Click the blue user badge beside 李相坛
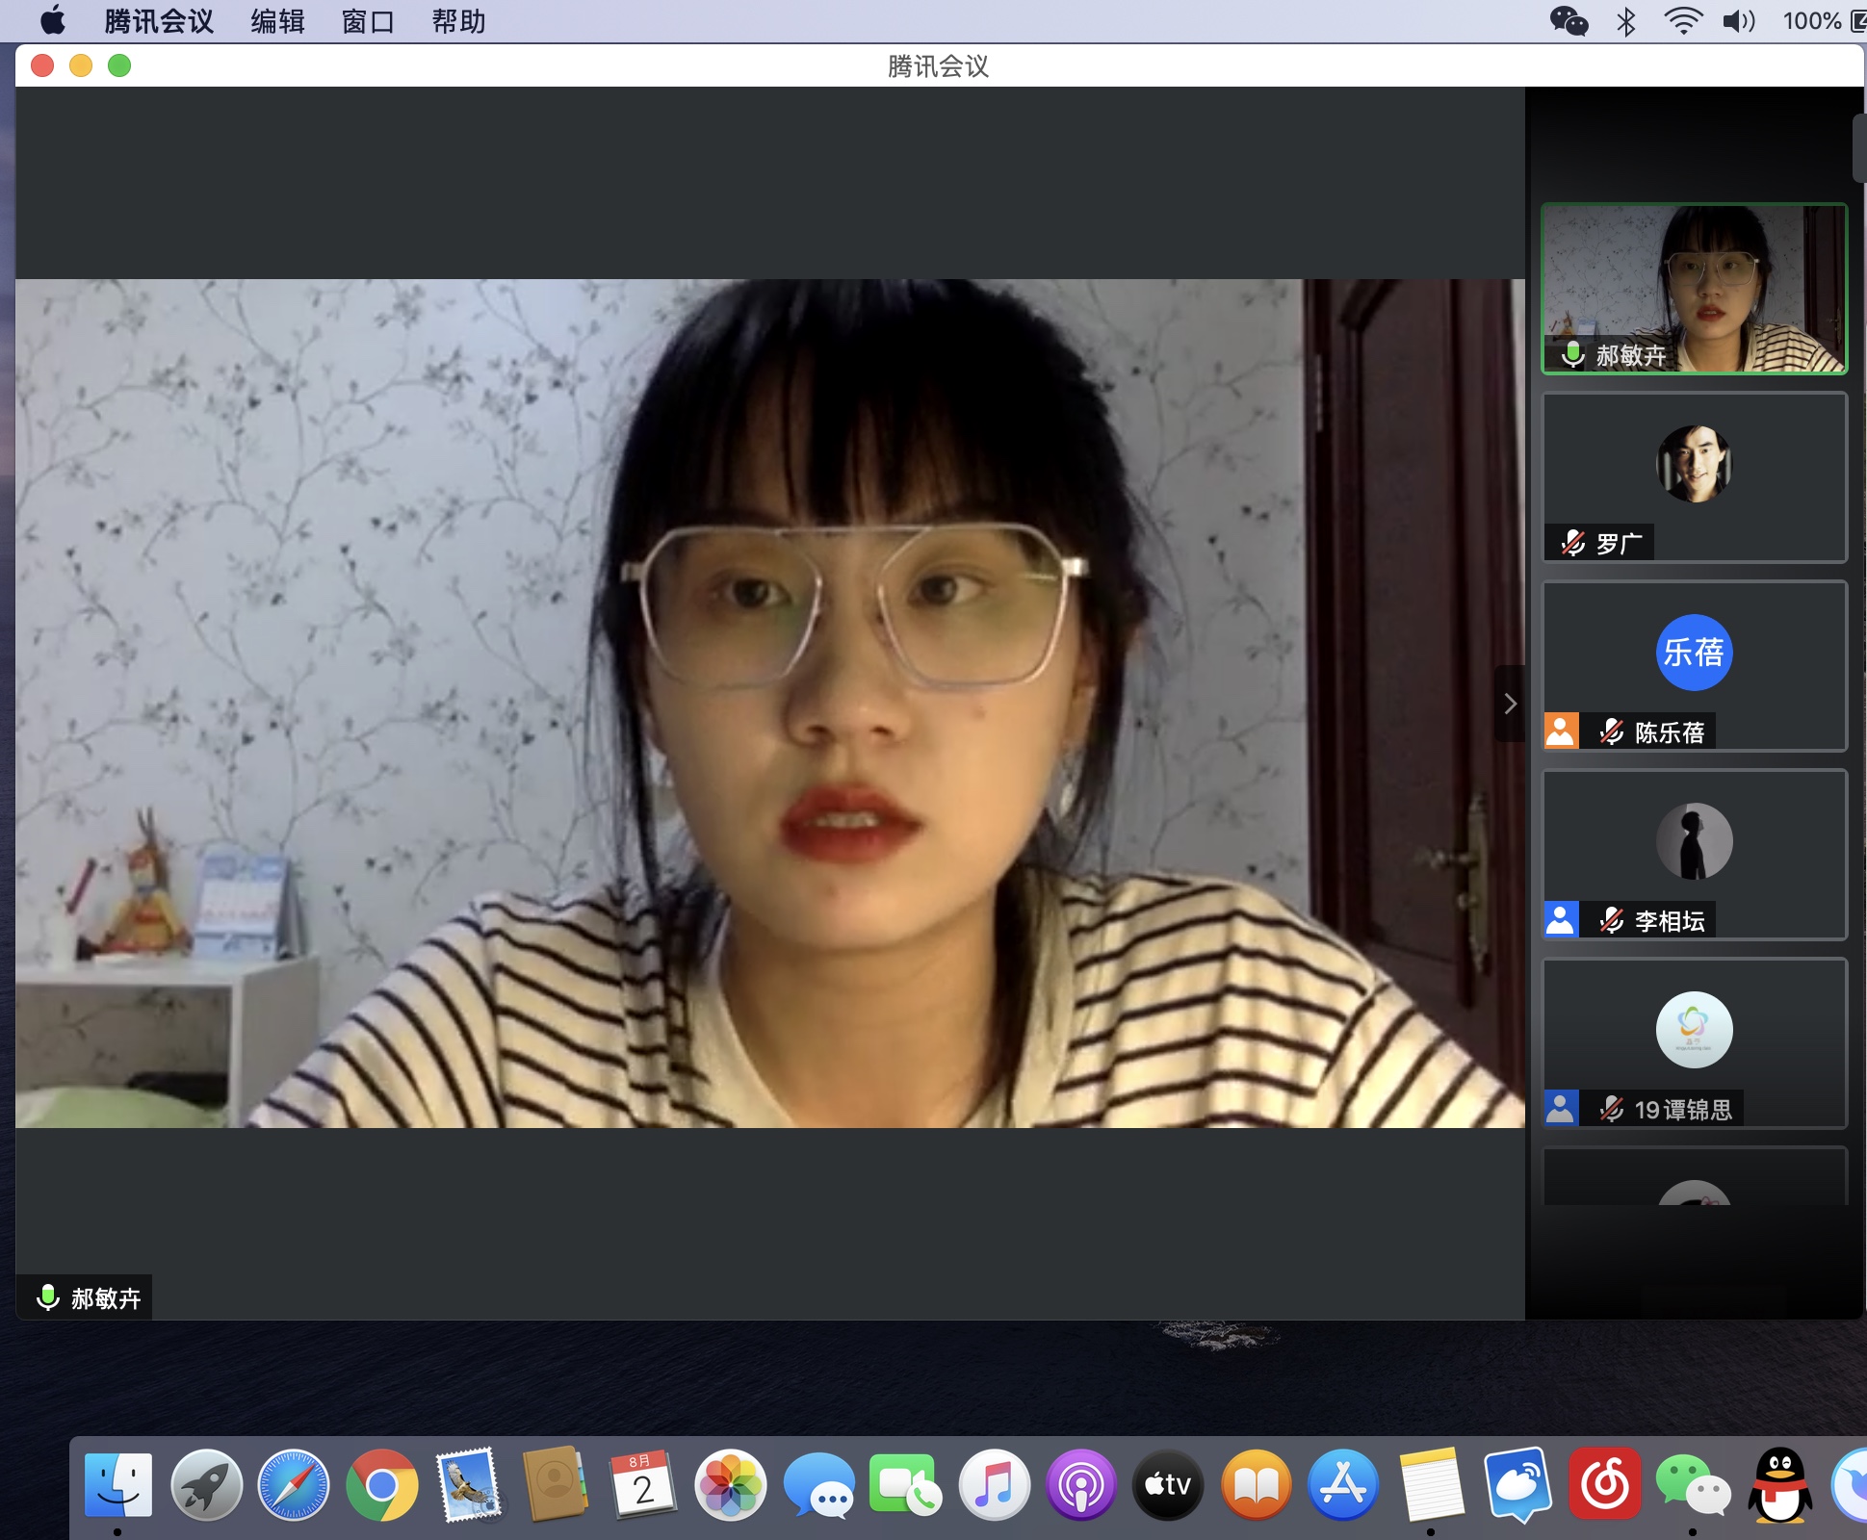The height and width of the screenshot is (1540, 1867). (1561, 919)
